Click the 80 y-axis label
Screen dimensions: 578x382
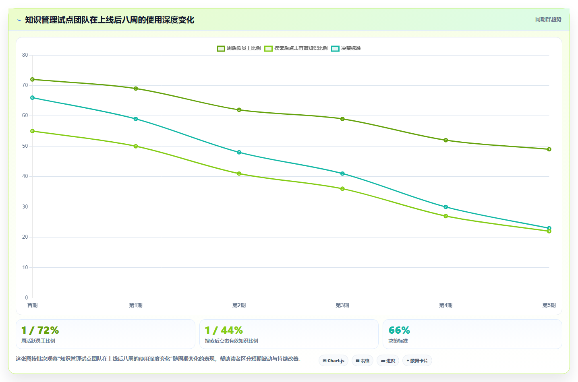25,55
